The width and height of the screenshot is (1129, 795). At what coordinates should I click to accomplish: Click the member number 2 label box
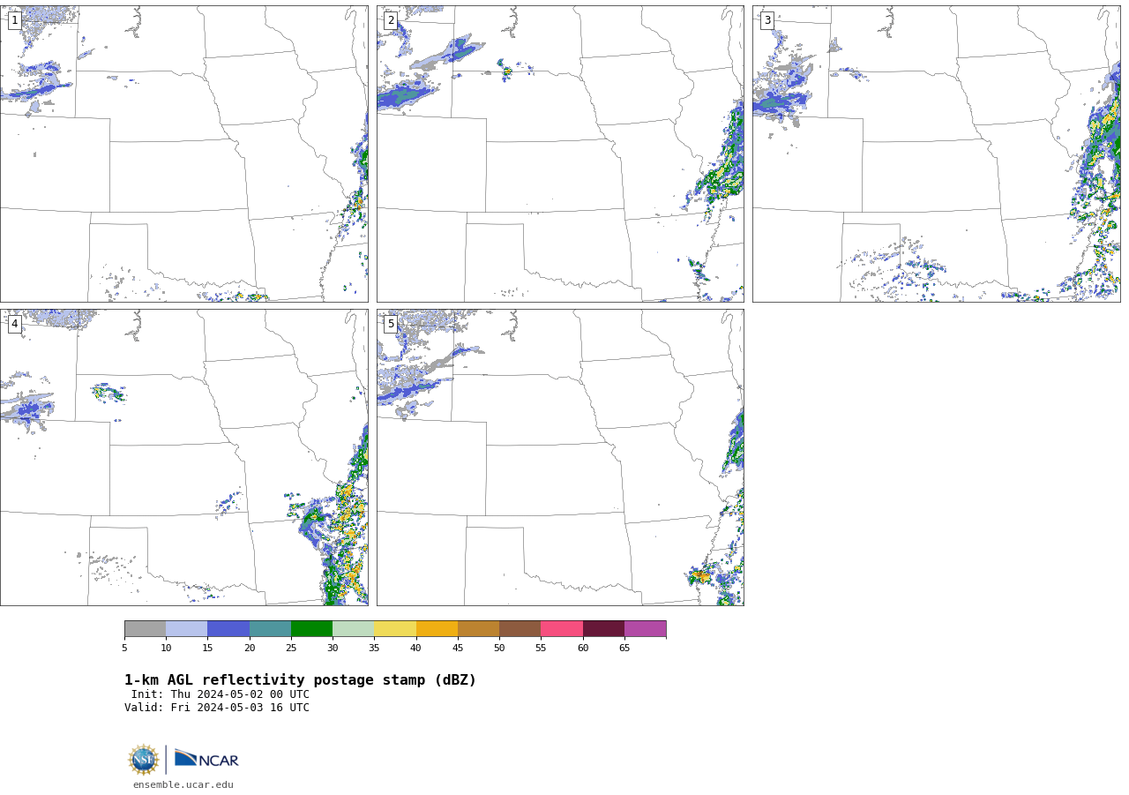pyautogui.click(x=391, y=20)
